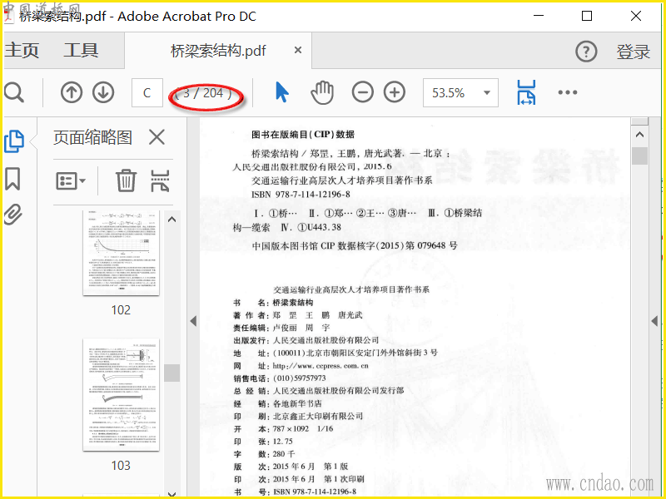Open the search magnifier tool
The height and width of the screenshot is (499, 666).
[x=14, y=92]
